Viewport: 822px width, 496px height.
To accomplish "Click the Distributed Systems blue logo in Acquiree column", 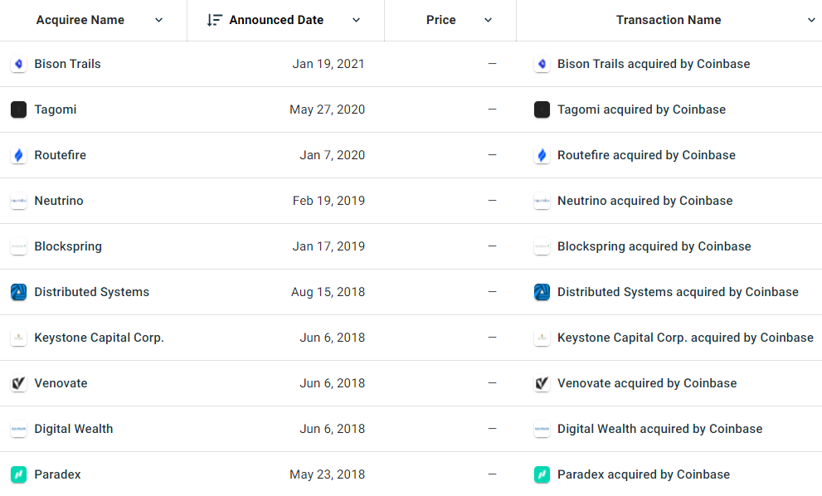I will tap(18, 292).
